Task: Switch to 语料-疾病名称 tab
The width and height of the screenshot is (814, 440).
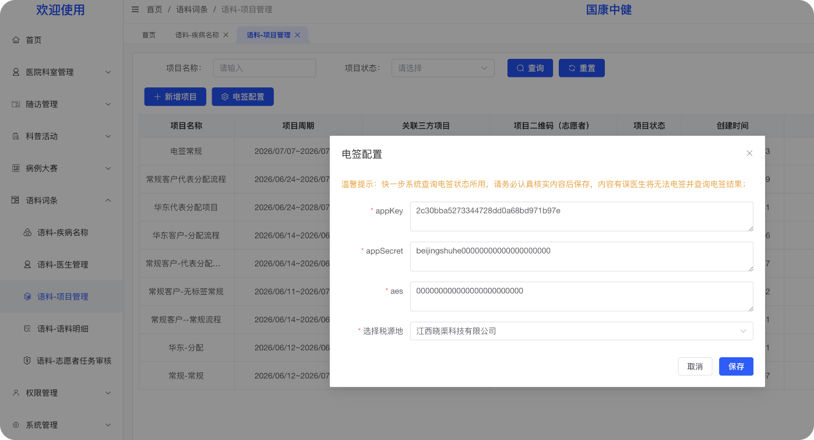Action: click(198, 35)
